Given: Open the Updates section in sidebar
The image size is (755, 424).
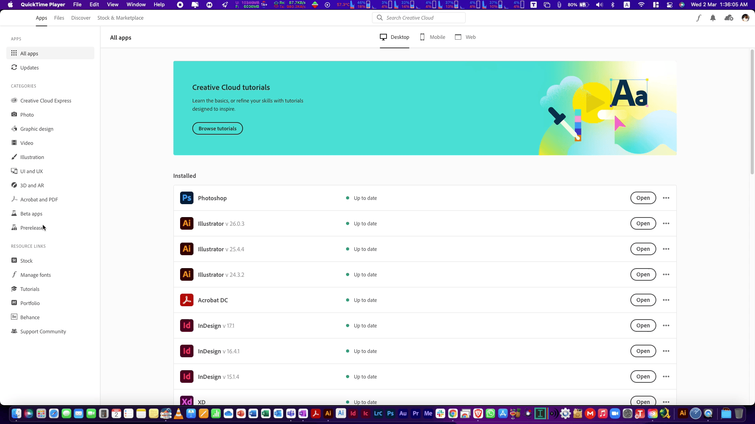Looking at the screenshot, I should (29, 68).
